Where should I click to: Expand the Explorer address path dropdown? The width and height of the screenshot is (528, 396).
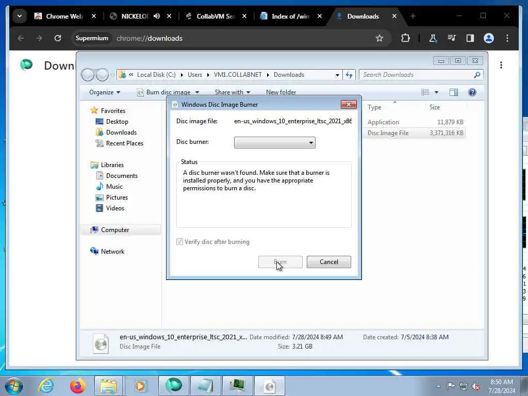coord(337,75)
